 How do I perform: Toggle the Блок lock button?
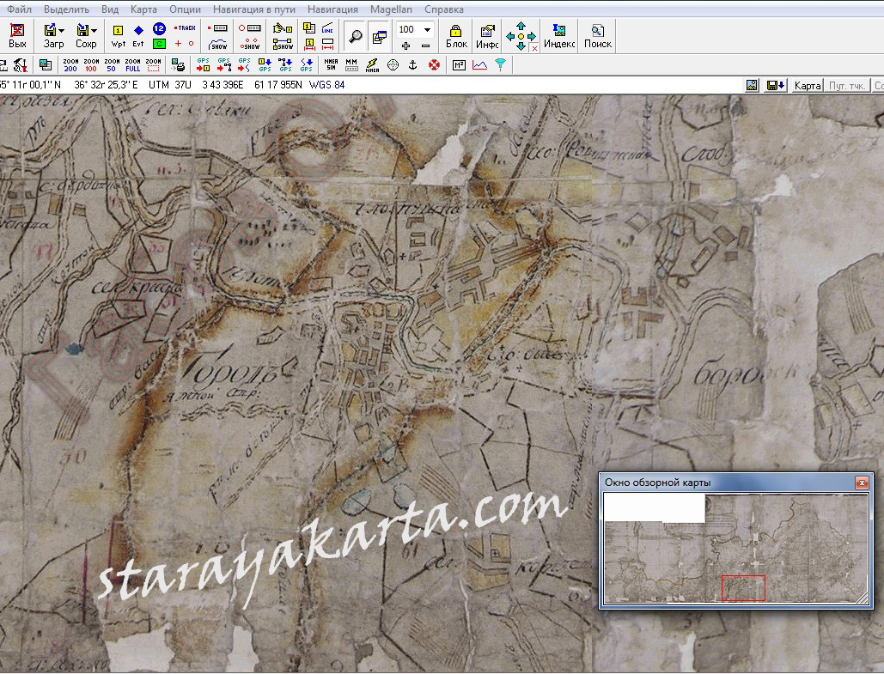tap(456, 37)
